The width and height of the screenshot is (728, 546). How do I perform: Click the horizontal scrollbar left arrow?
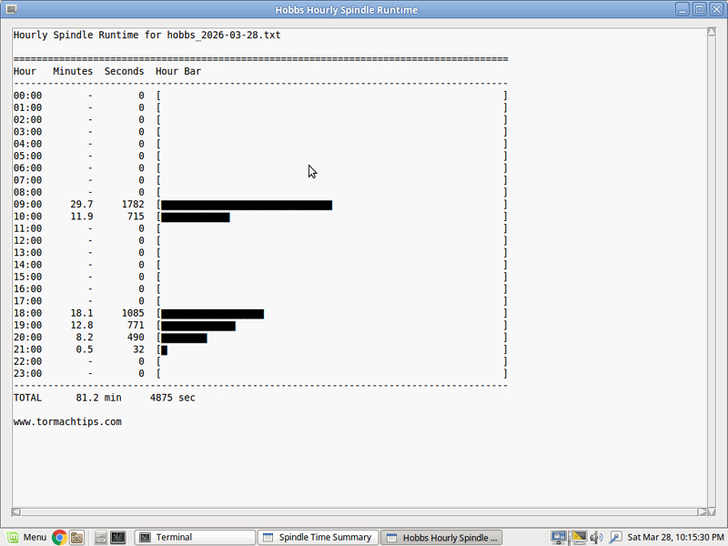(15, 511)
